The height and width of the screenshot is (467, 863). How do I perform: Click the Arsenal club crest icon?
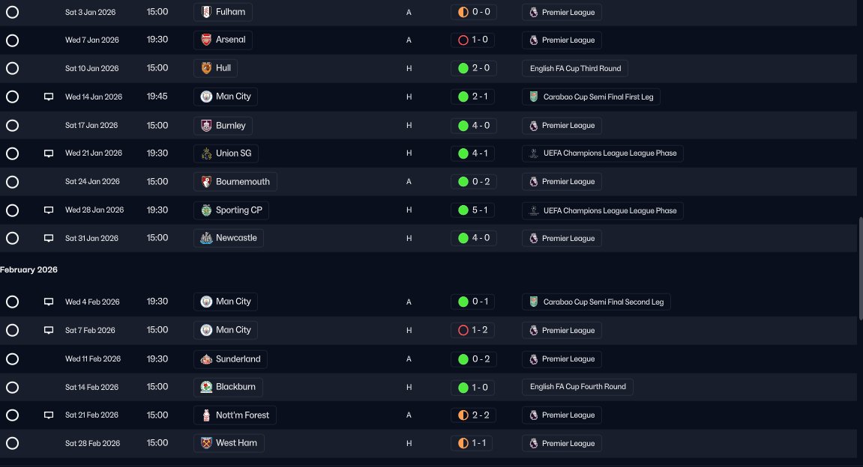(x=206, y=40)
